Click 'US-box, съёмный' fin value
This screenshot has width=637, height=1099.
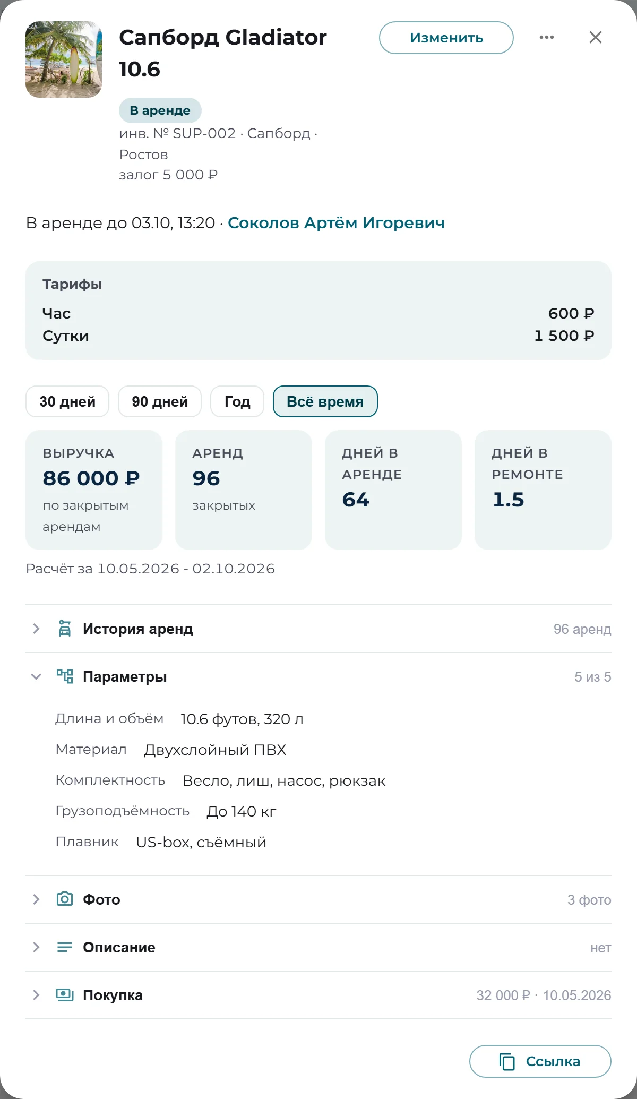coord(201,842)
